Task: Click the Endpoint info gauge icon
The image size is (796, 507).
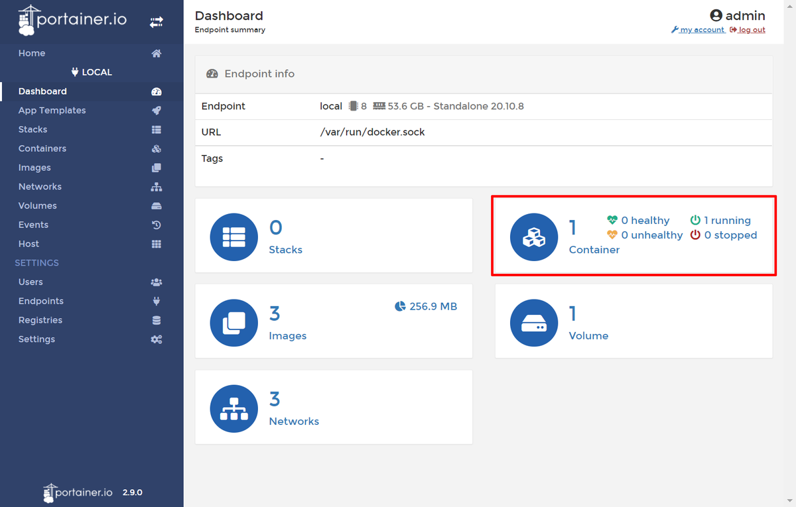Action: click(x=212, y=74)
